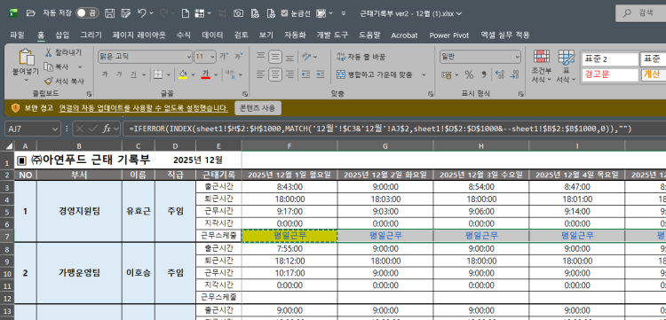Align text right

click(x=289, y=74)
